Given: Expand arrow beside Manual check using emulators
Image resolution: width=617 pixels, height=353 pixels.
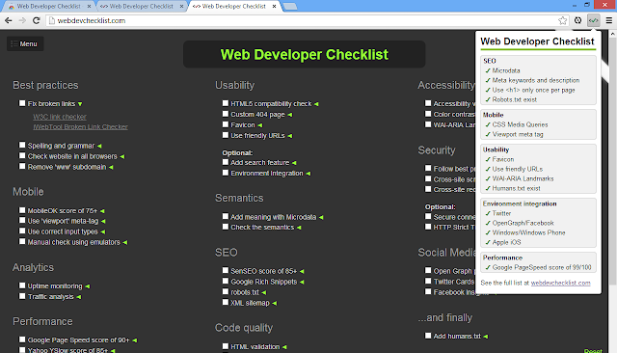Looking at the screenshot, I should tap(124, 242).
